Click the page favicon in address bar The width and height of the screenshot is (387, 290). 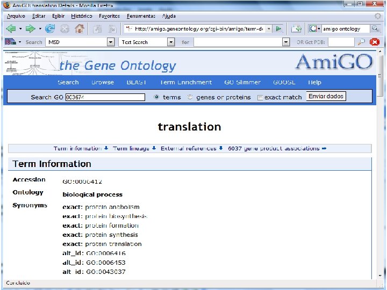tap(129, 28)
